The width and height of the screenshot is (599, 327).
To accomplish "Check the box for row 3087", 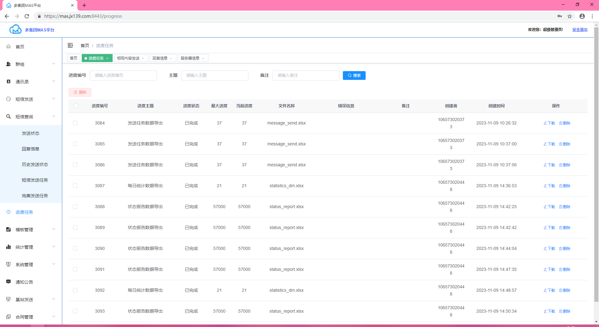I will [75, 186].
